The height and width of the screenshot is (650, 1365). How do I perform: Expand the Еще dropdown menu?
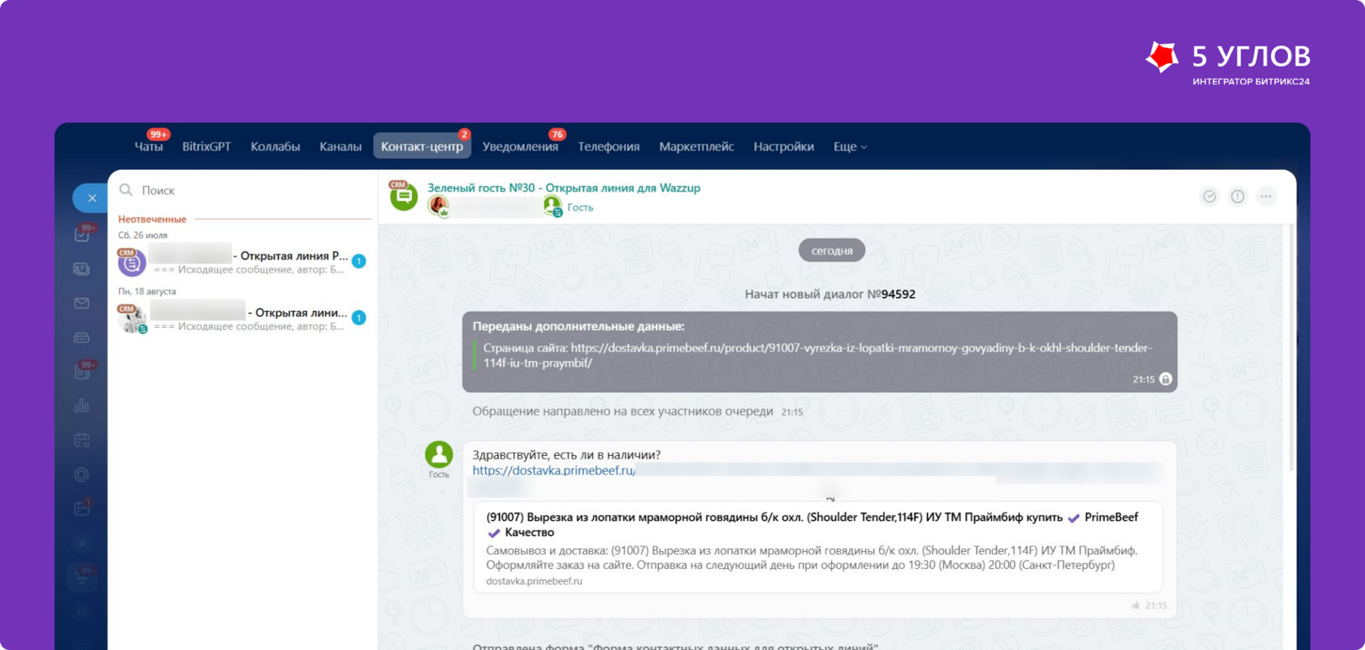pyautogui.click(x=850, y=147)
